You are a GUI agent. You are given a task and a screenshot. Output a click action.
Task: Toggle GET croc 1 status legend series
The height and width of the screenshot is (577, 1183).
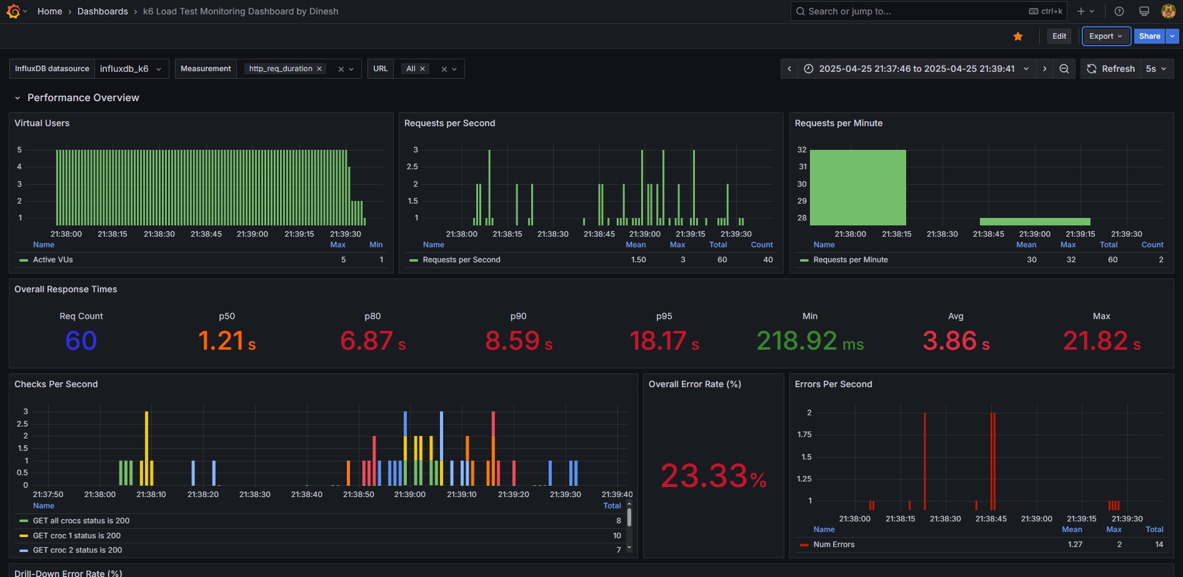pos(77,536)
